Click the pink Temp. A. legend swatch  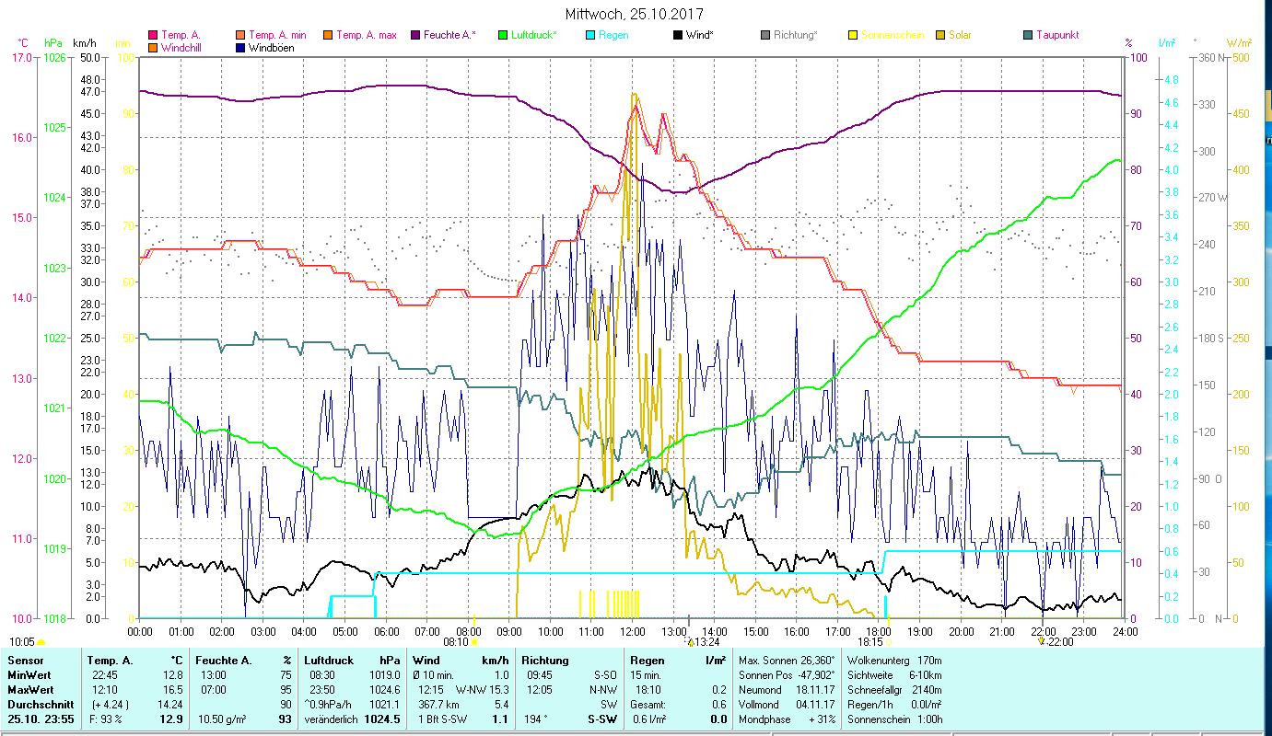tap(153, 35)
